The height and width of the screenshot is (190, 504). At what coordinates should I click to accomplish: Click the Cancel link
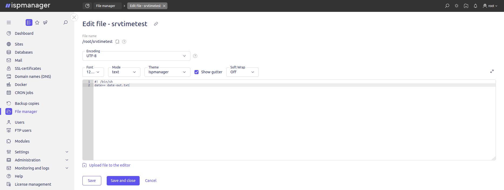click(x=151, y=181)
